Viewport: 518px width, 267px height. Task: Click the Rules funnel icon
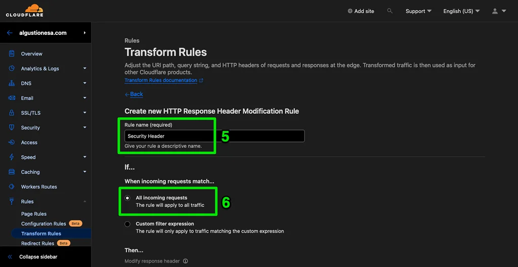pyautogui.click(x=12, y=201)
